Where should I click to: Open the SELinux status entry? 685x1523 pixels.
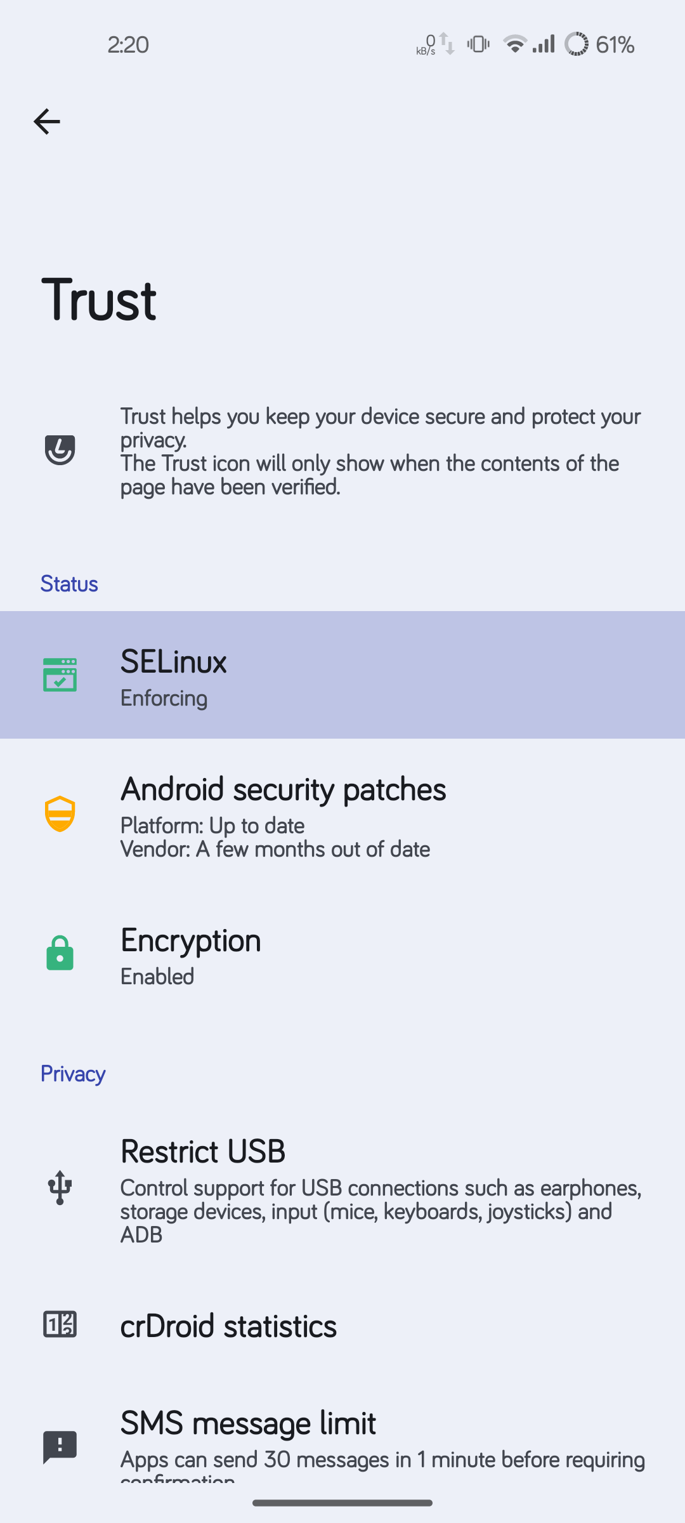342,675
